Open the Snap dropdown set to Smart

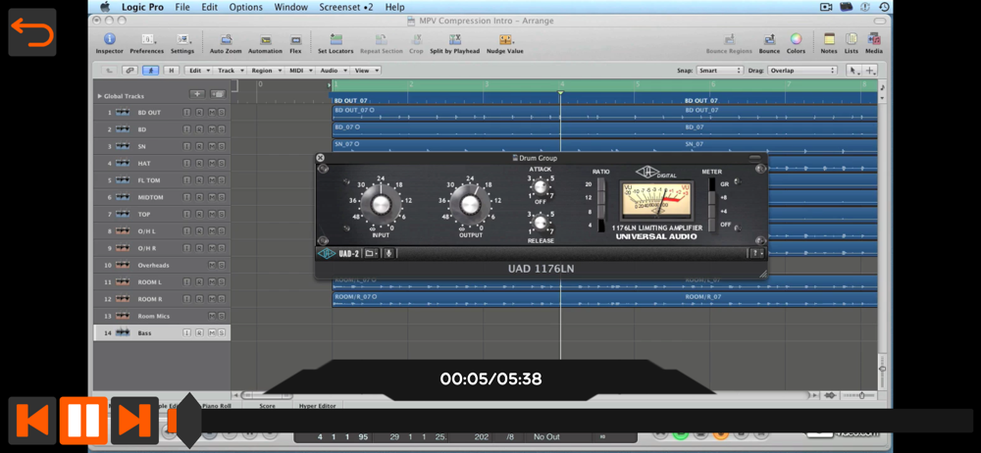[x=719, y=71]
